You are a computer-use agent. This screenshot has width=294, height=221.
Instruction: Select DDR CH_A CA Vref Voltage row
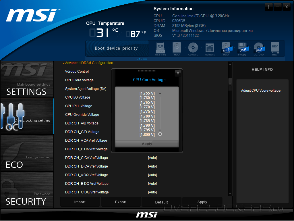(86, 141)
